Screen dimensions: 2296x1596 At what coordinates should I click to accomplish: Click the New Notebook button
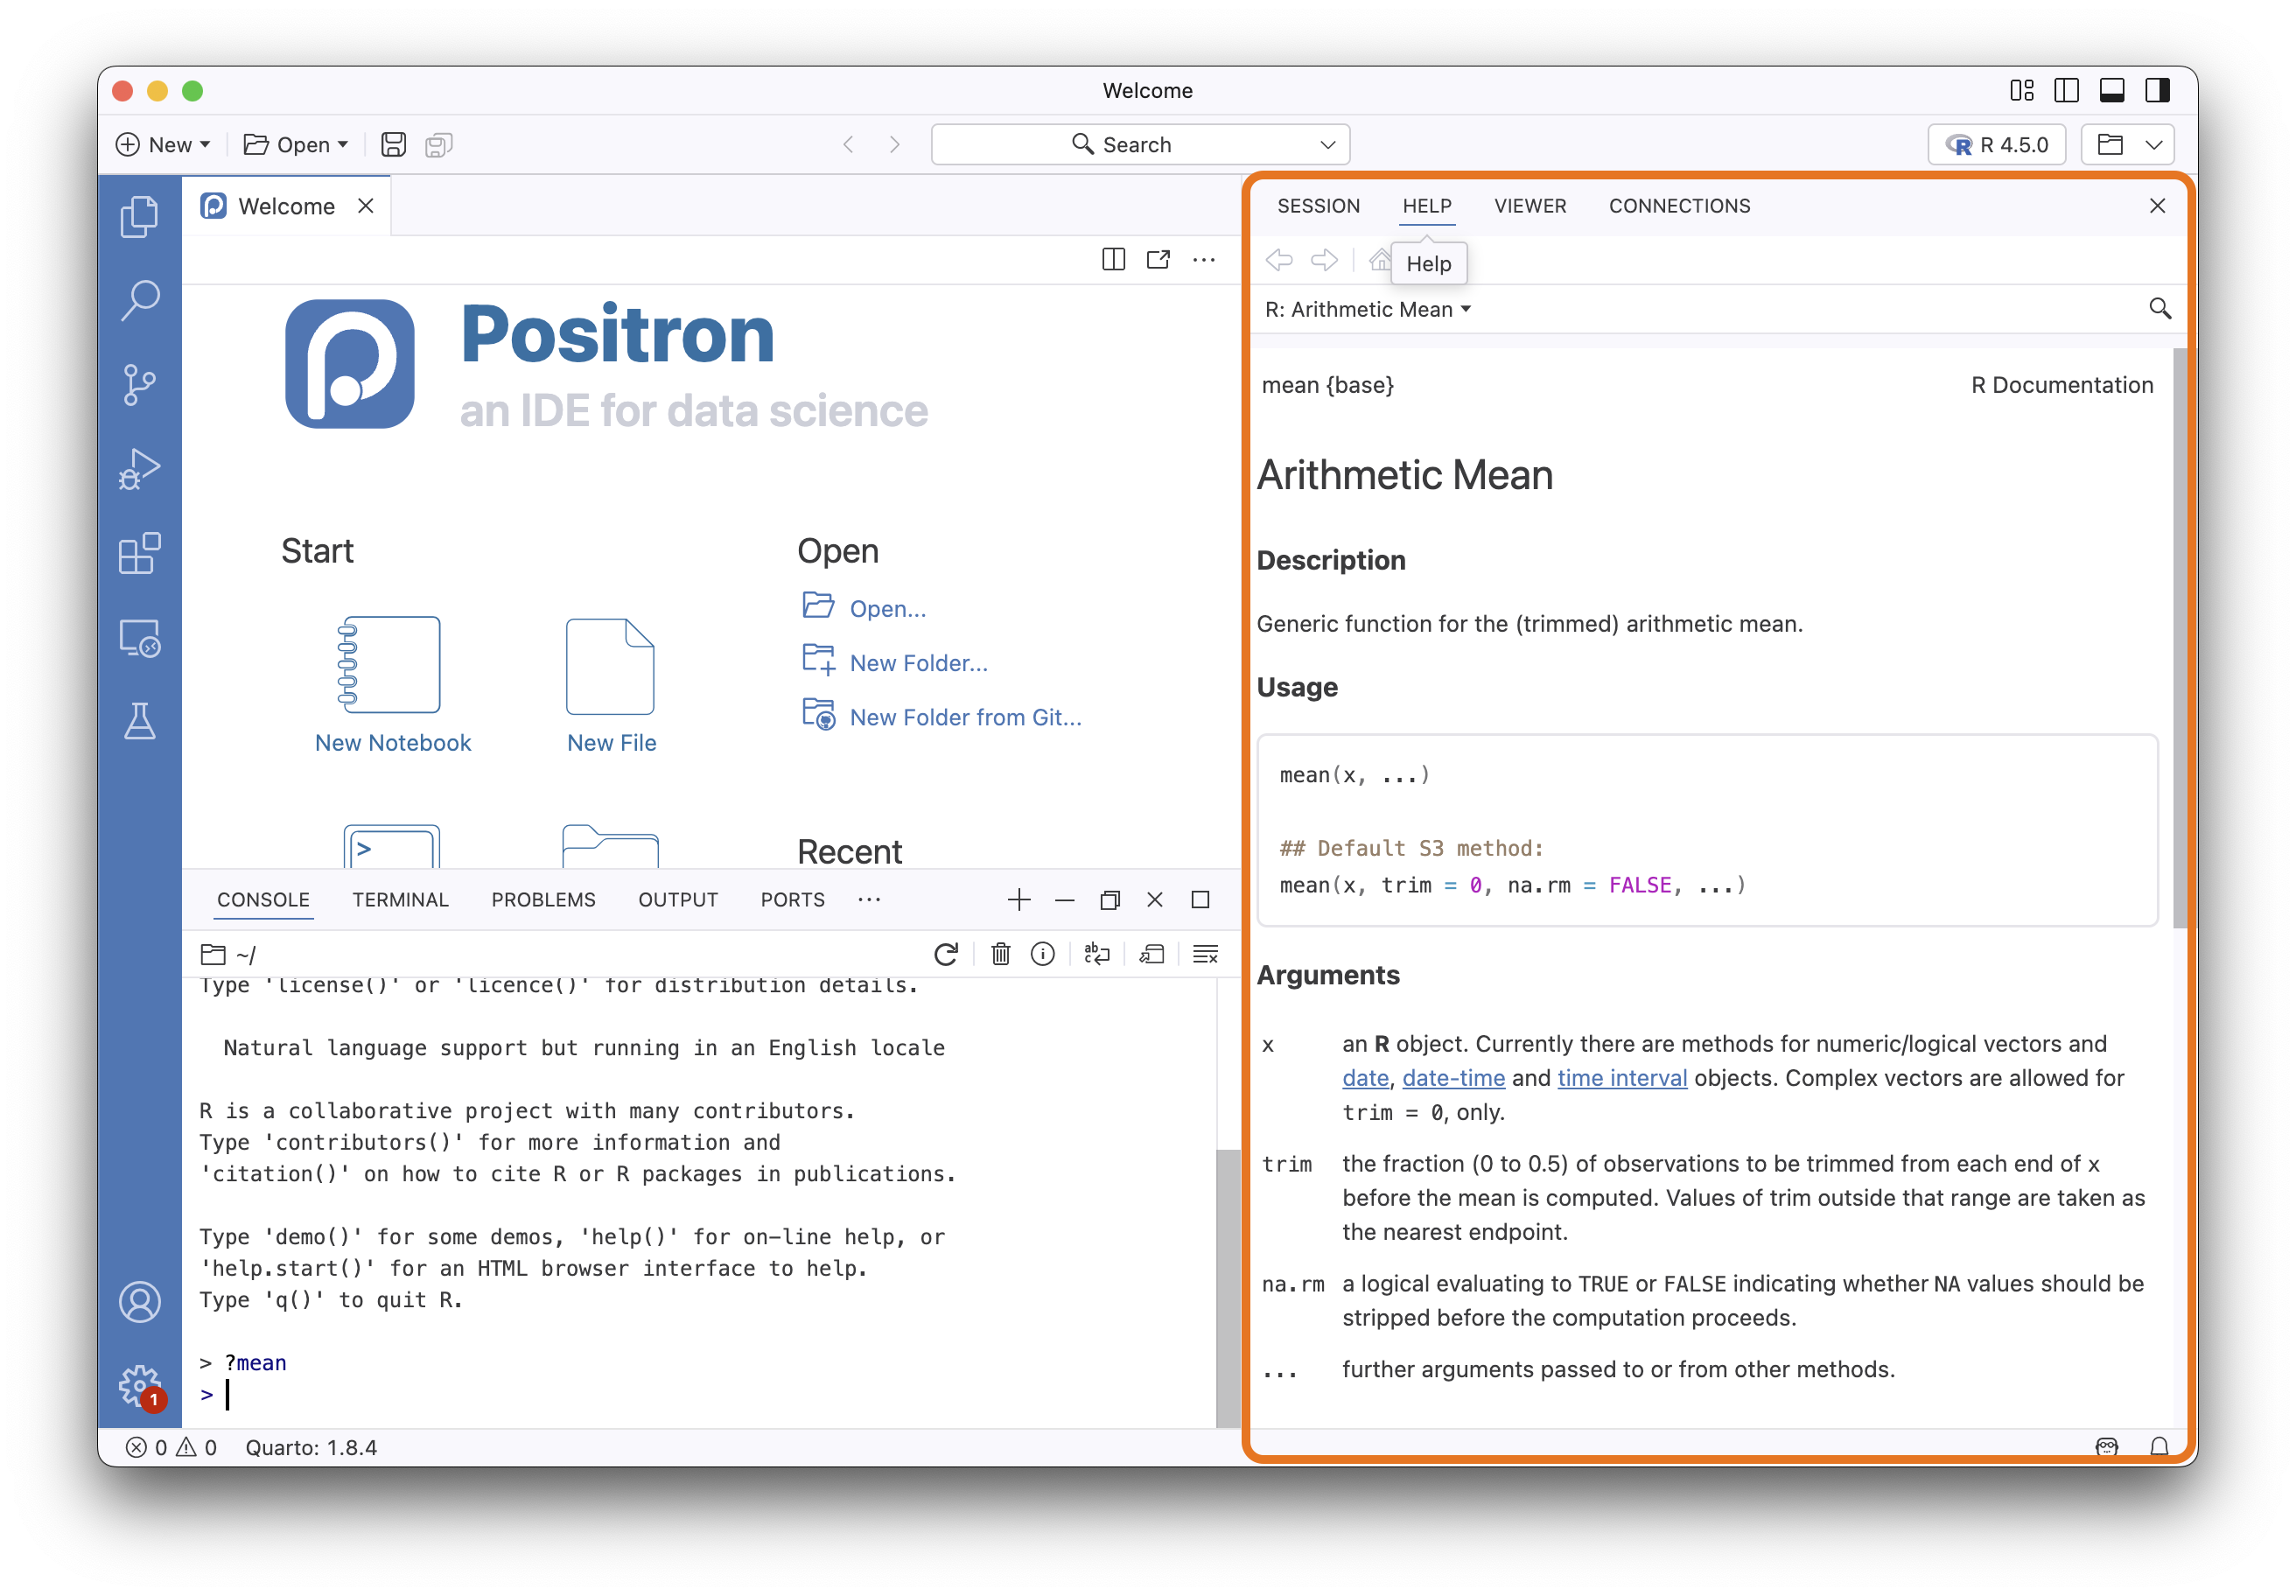tap(392, 685)
